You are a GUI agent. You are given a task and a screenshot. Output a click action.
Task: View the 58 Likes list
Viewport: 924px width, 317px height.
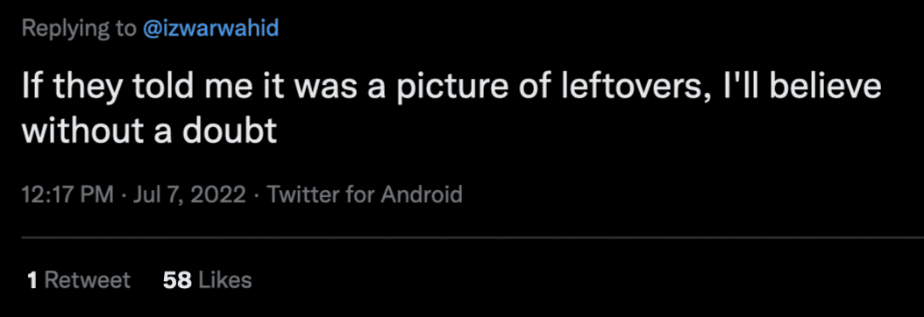click(x=208, y=280)
